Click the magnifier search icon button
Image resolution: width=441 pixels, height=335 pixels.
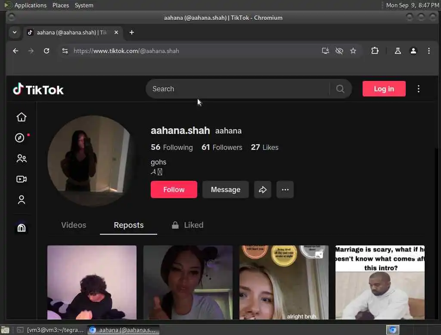[x=340, y=89]
